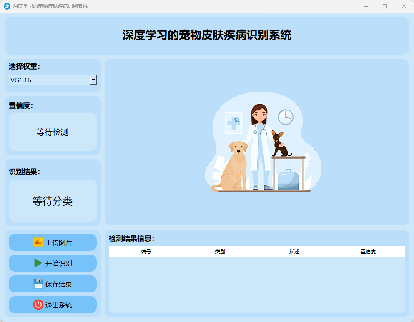
Task: Click the red power icon for 退出系统
Action: (x=38, y=305)
